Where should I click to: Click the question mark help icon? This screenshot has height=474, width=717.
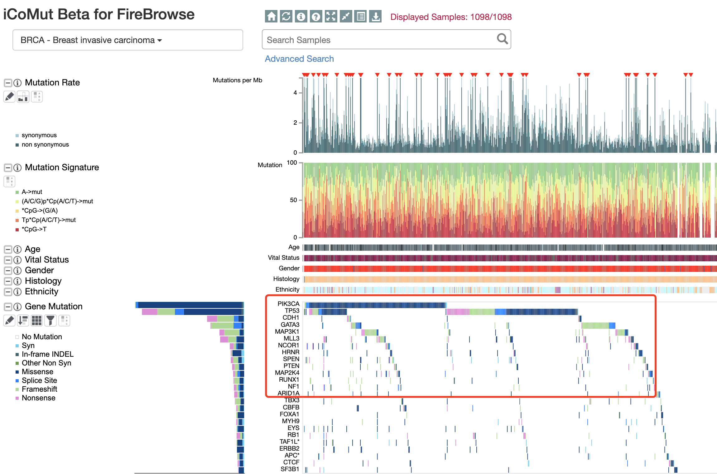tap(316, 17)
